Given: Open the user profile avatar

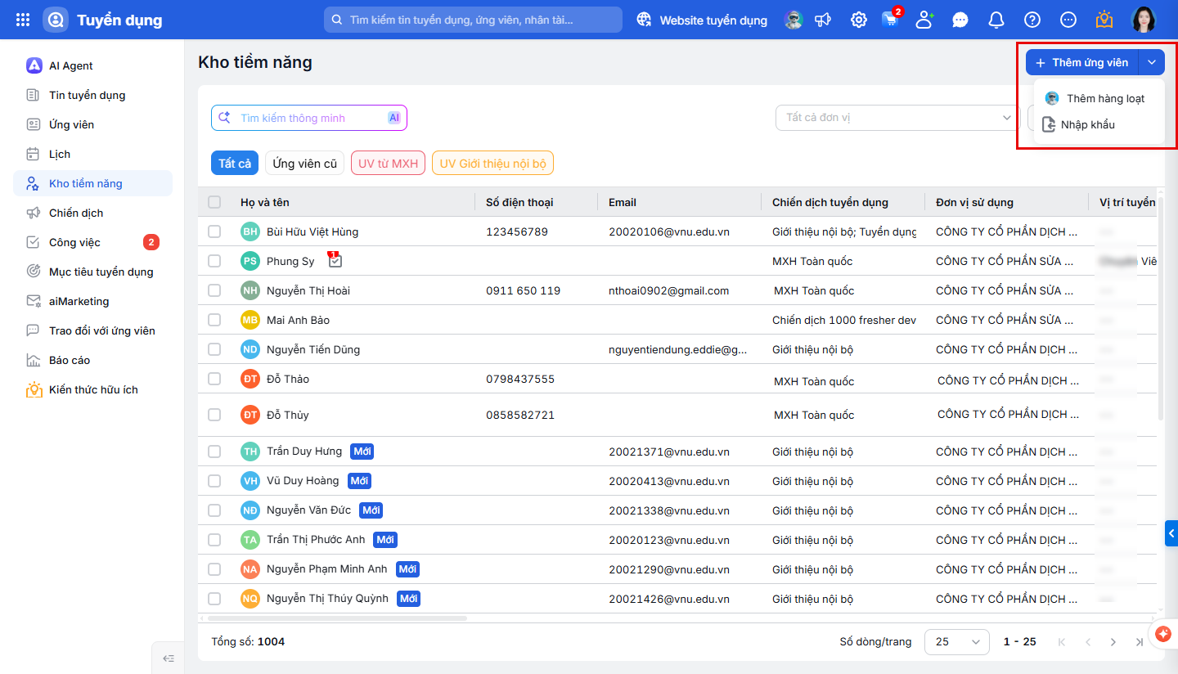Looking at the screenshot, I should tap(1144, 20).
